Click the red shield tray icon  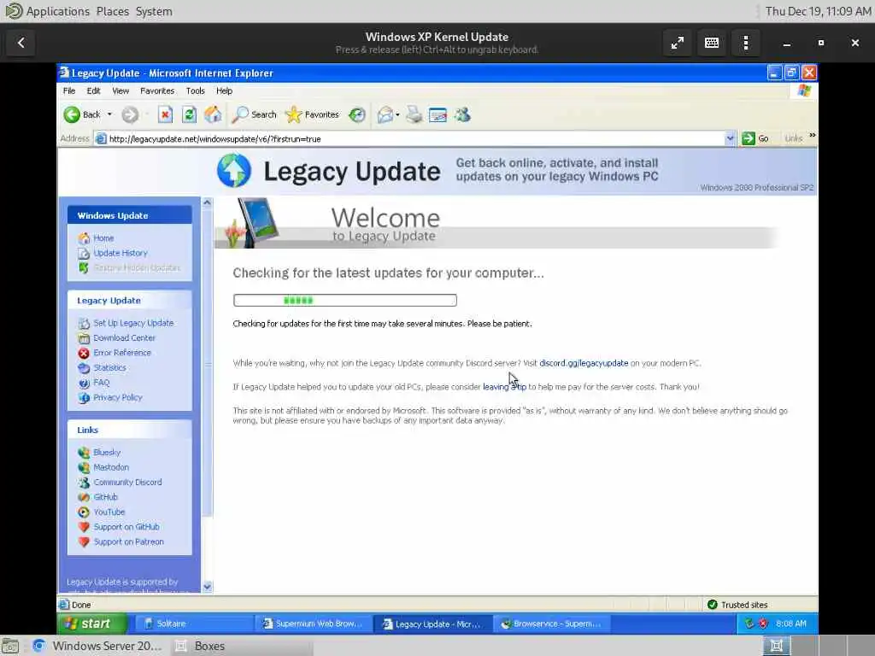click(763, 624)
